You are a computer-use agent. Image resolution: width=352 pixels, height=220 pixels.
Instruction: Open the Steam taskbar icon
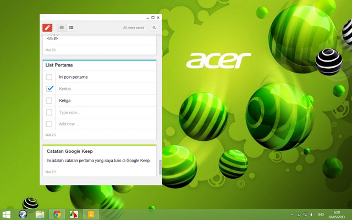[23, 215]
